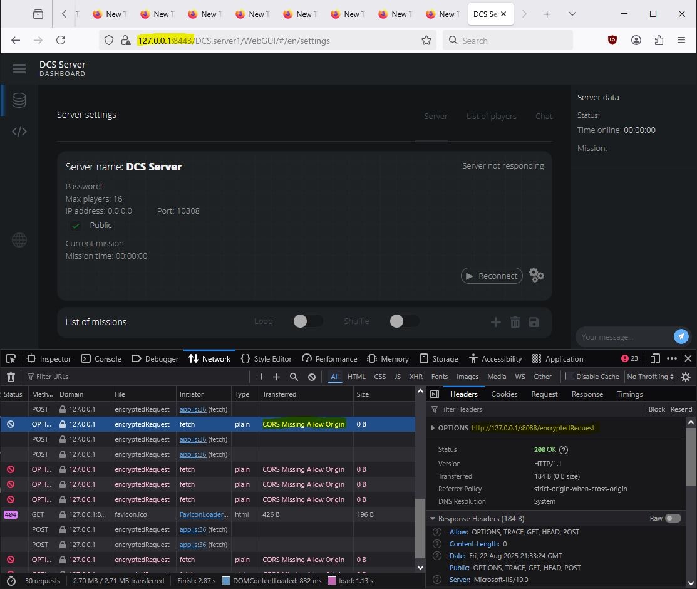The image size is (697, 589).
Task: Toggle the Shuffle switch
Action: click(404, 321)
